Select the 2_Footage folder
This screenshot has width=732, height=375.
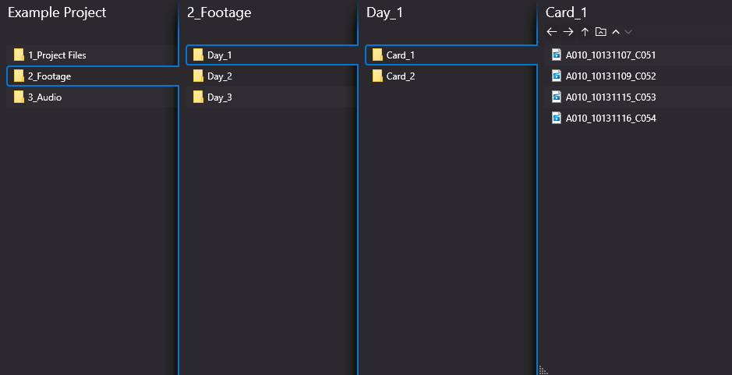pyautogui.click(x=93, y=76)
